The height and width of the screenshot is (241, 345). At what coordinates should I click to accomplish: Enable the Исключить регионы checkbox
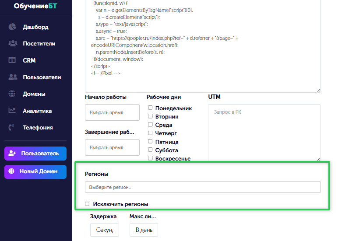[87, 204]
